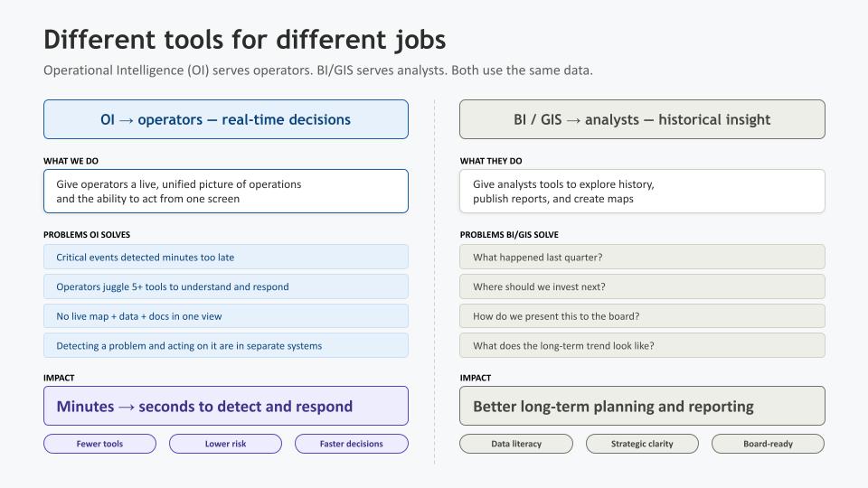Click the 'Faster decisions' pill
The image size is (868, 488).
tap(351, 444)
